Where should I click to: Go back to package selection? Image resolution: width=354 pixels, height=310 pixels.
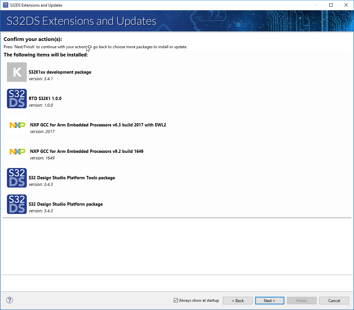237,300
